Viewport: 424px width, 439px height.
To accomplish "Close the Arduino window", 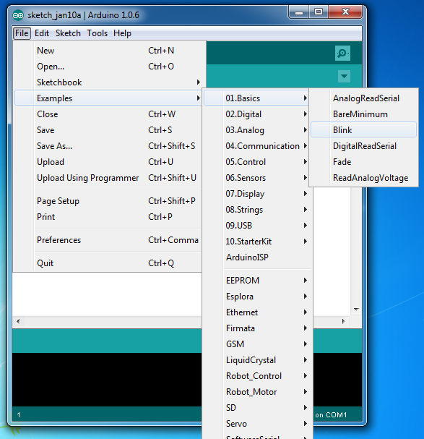I will coord(346,12).
